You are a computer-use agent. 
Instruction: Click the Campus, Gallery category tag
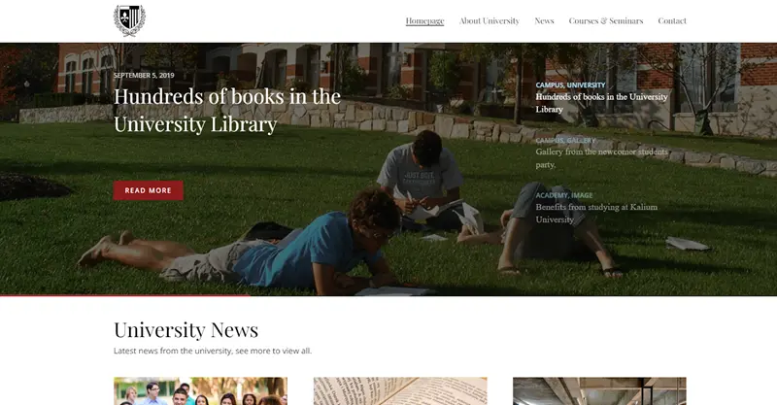click(x=565, y=140)
